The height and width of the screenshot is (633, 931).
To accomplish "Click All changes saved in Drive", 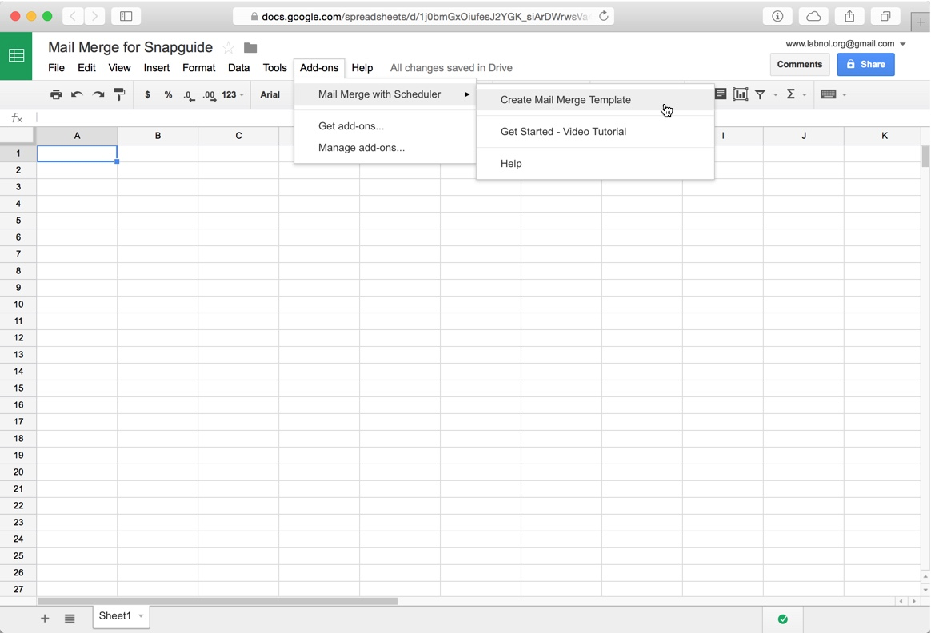I will coord(451,68).
